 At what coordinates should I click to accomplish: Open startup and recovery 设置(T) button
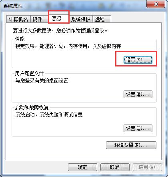138,129
